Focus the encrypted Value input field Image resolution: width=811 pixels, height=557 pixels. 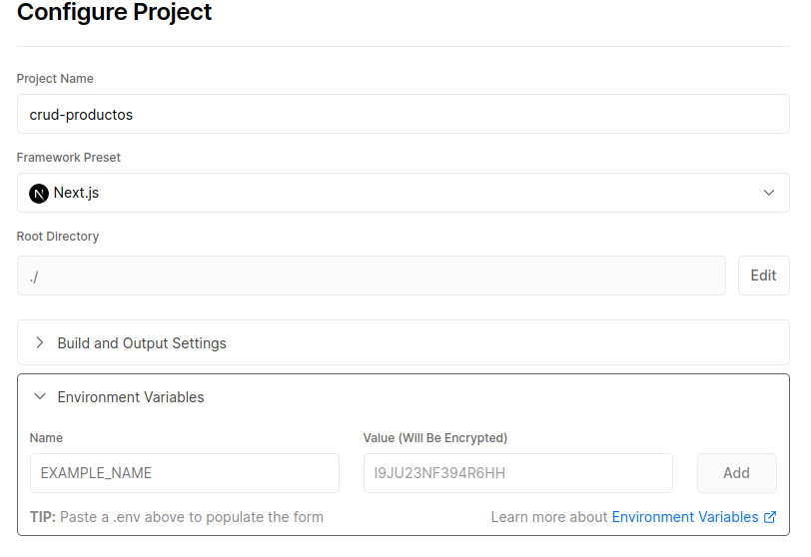(517, 473)
